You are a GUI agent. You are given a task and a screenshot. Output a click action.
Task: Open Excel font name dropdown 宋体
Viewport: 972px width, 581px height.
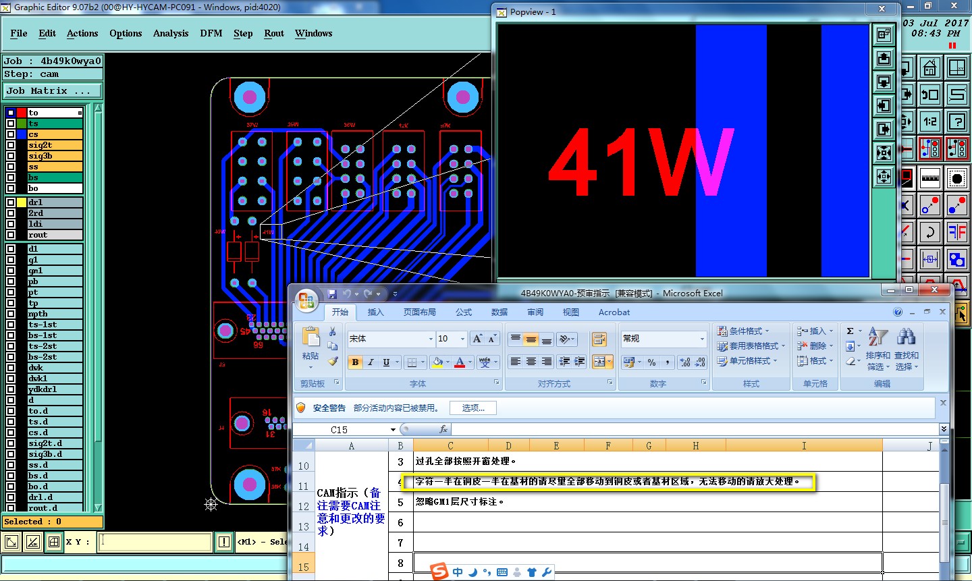[431, 339]
